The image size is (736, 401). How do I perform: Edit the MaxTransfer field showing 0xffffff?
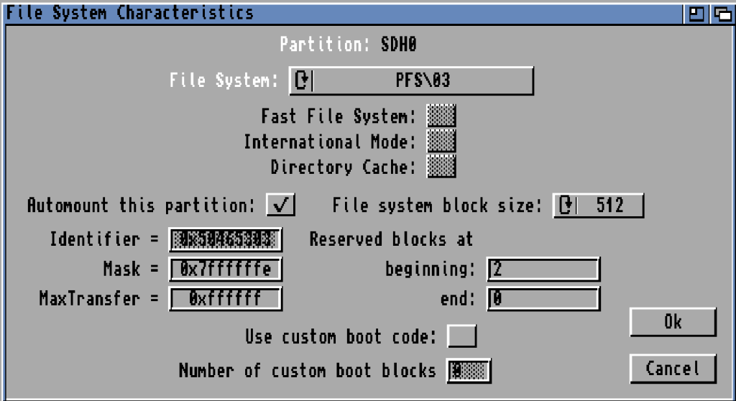(225, 298)
